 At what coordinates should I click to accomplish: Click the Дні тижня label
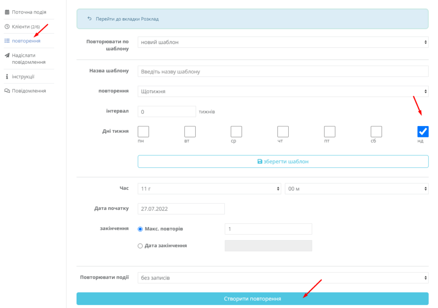[x=115, y=131]
